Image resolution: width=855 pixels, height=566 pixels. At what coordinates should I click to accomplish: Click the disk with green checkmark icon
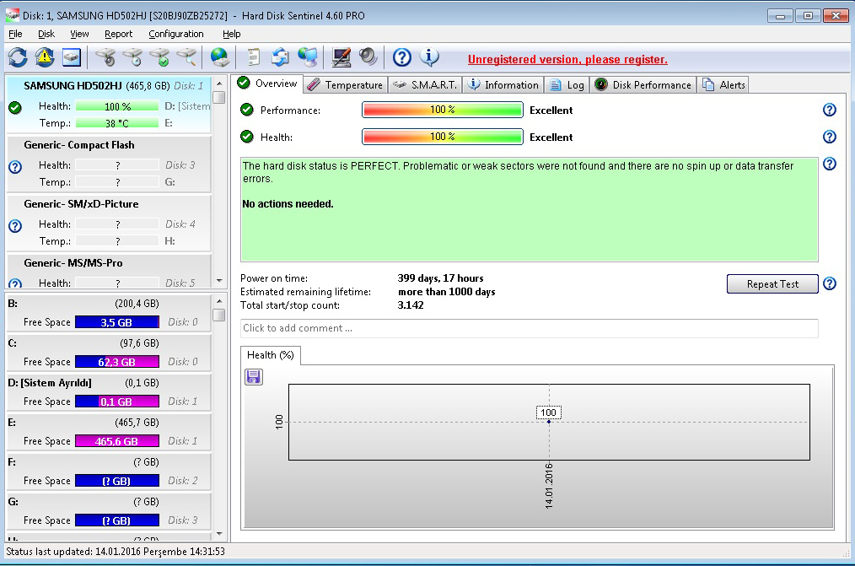click(159, 57)
